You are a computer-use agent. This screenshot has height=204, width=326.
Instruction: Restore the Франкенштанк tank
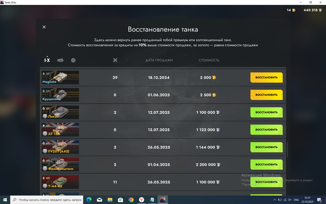(x=266, y=165)
